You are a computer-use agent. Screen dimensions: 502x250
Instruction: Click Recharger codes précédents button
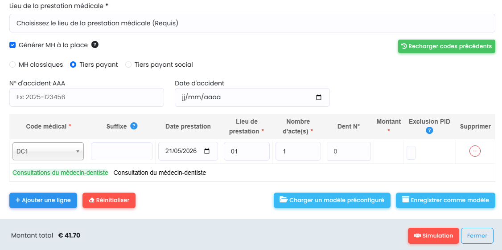click(447, 46)
